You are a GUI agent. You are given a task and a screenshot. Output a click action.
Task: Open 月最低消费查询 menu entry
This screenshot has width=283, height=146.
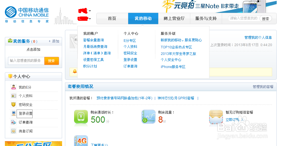click(95, 46)
